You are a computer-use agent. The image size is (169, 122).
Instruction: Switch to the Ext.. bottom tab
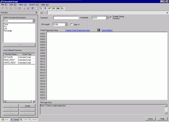tap(5, 119)
